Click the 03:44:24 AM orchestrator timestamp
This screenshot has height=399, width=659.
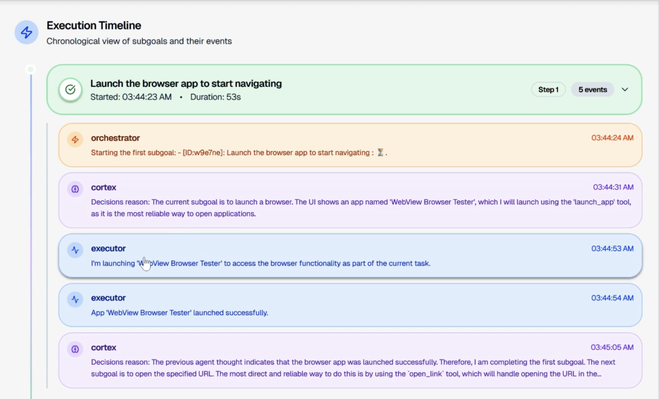(x=612, y=138)
